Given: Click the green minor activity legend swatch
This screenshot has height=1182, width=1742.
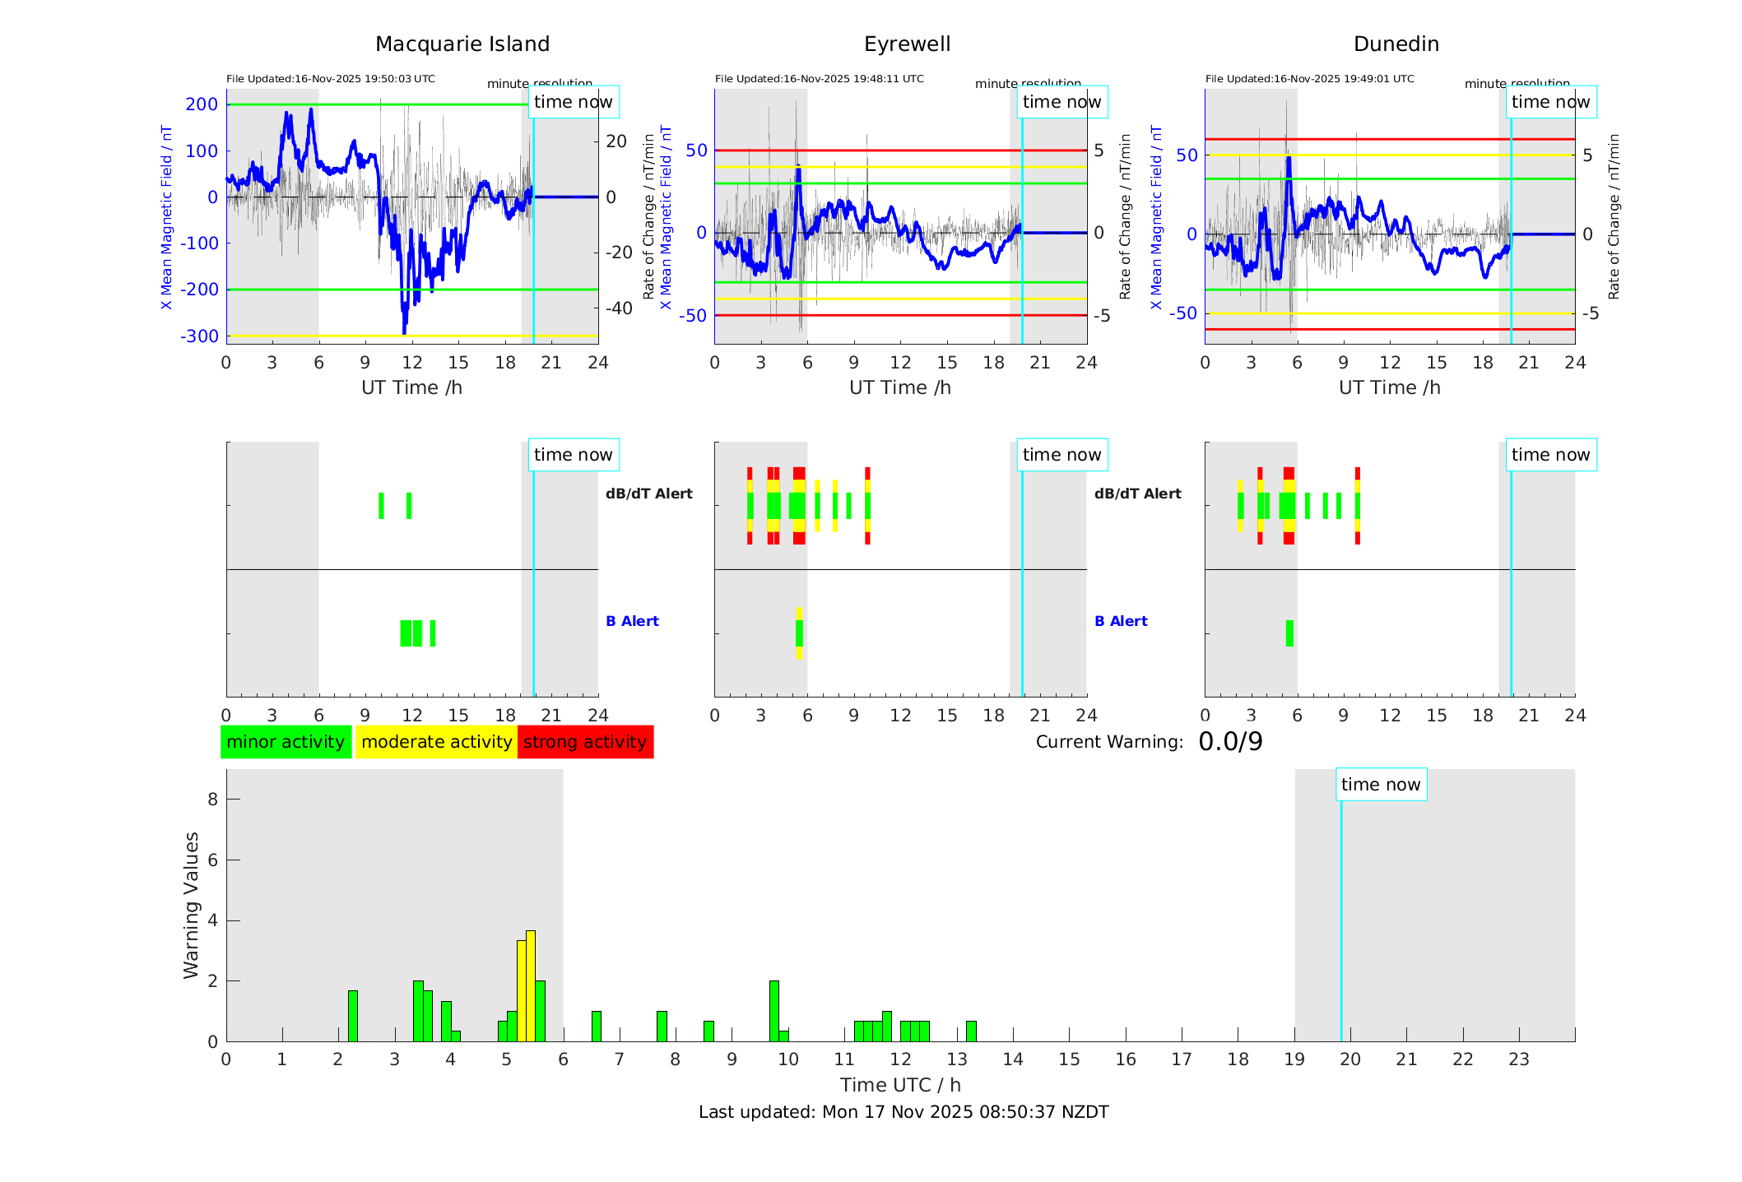Looking at the screenshot, I should (x=286, y=742).
